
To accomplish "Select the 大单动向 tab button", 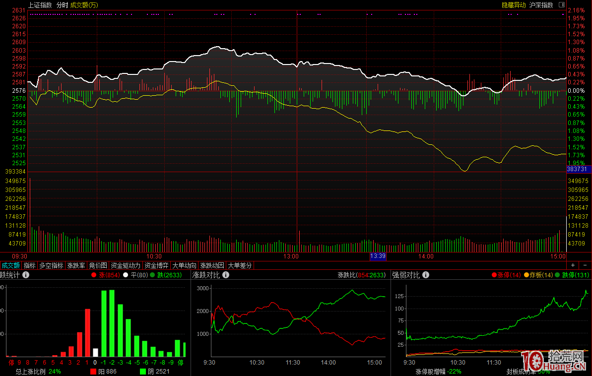I will coord(184,265).
